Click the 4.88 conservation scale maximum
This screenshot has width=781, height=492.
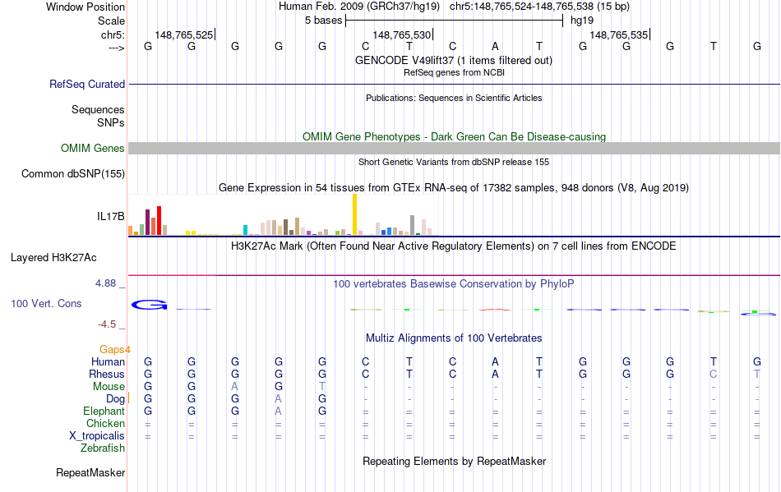[105, 283]
